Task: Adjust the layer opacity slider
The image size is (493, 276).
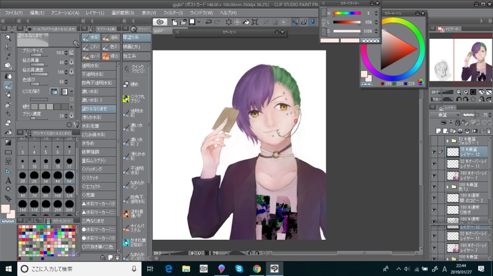Action: (470, 115)
